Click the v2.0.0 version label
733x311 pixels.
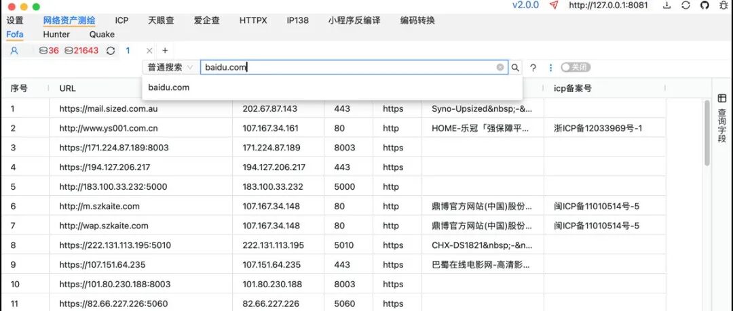pos(525,5)
